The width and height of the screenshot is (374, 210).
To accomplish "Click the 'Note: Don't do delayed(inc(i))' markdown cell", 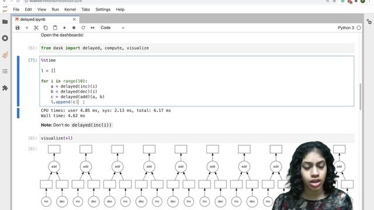I will point(77,125).
